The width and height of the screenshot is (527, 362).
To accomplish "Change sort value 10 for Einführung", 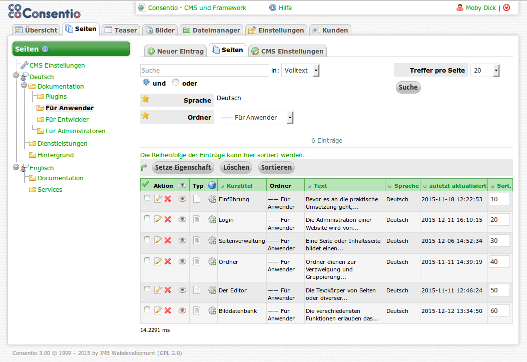I will 499,199.
